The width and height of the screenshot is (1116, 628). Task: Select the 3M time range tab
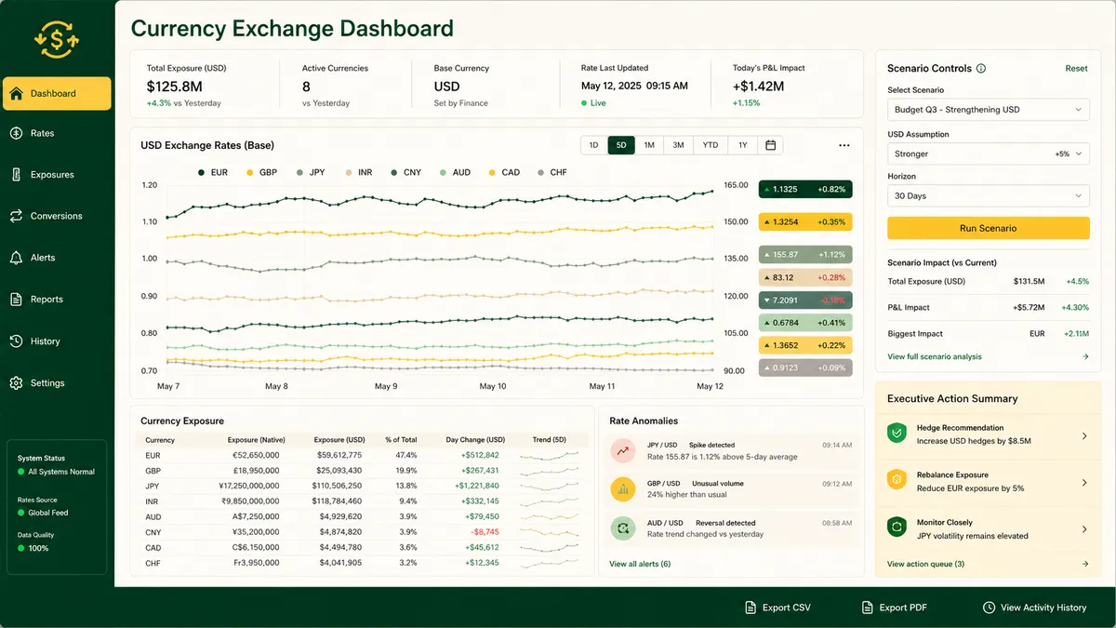pos(679,145)
